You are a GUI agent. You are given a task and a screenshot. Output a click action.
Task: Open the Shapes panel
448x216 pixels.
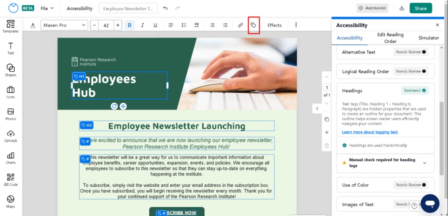click(x=11, y=70)
